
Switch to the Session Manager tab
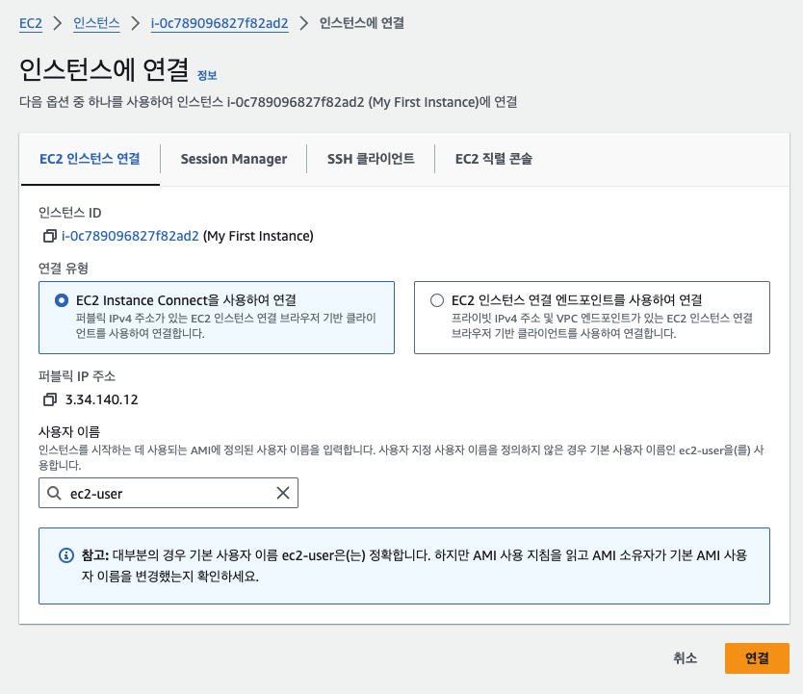tap(233, 159)
